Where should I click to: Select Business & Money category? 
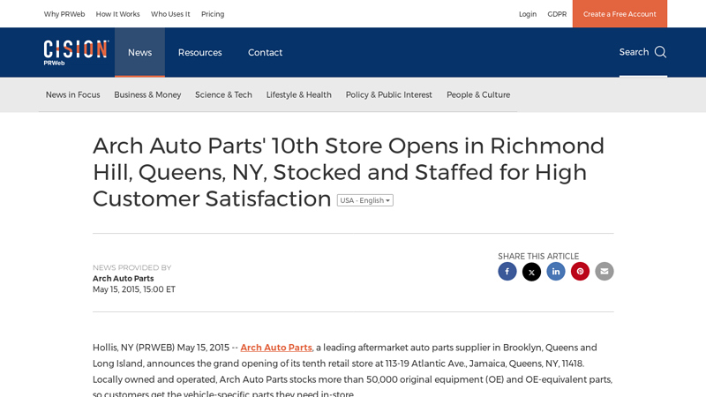tap(147, 94)
